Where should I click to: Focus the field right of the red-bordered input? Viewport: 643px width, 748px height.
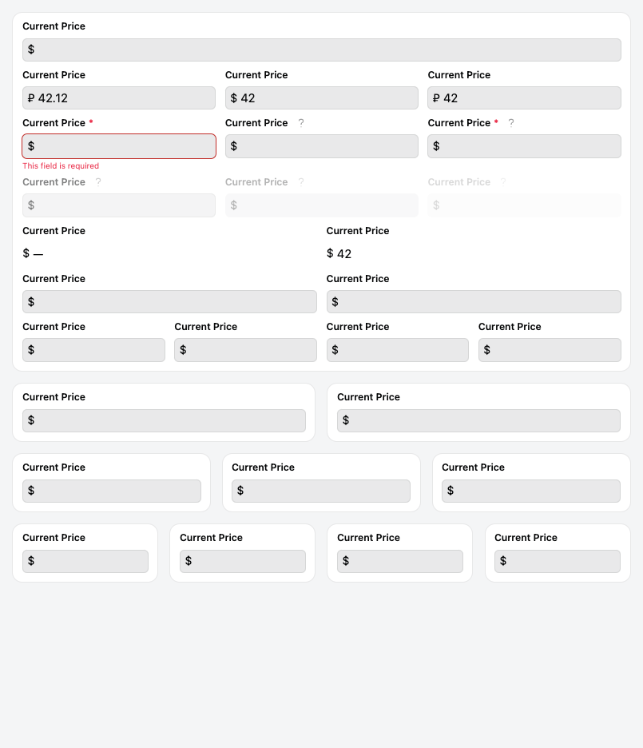321,146
